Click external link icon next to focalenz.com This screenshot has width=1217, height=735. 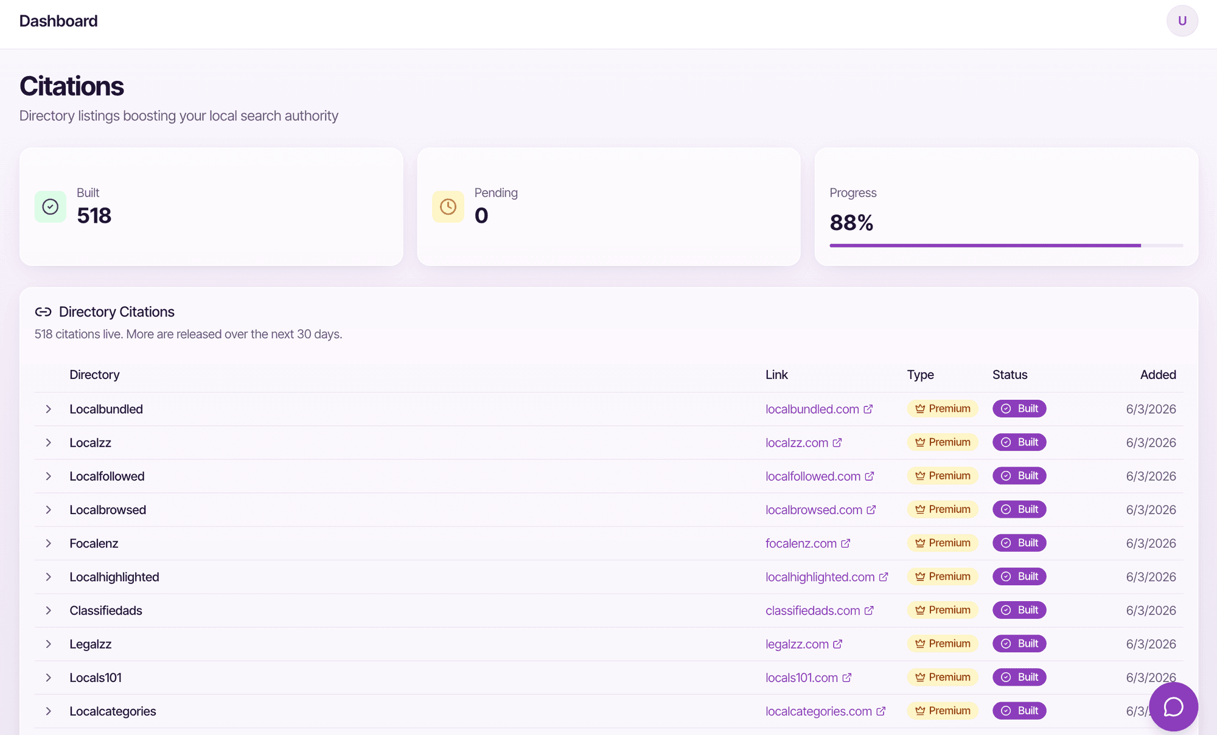[x=846, y=543]
